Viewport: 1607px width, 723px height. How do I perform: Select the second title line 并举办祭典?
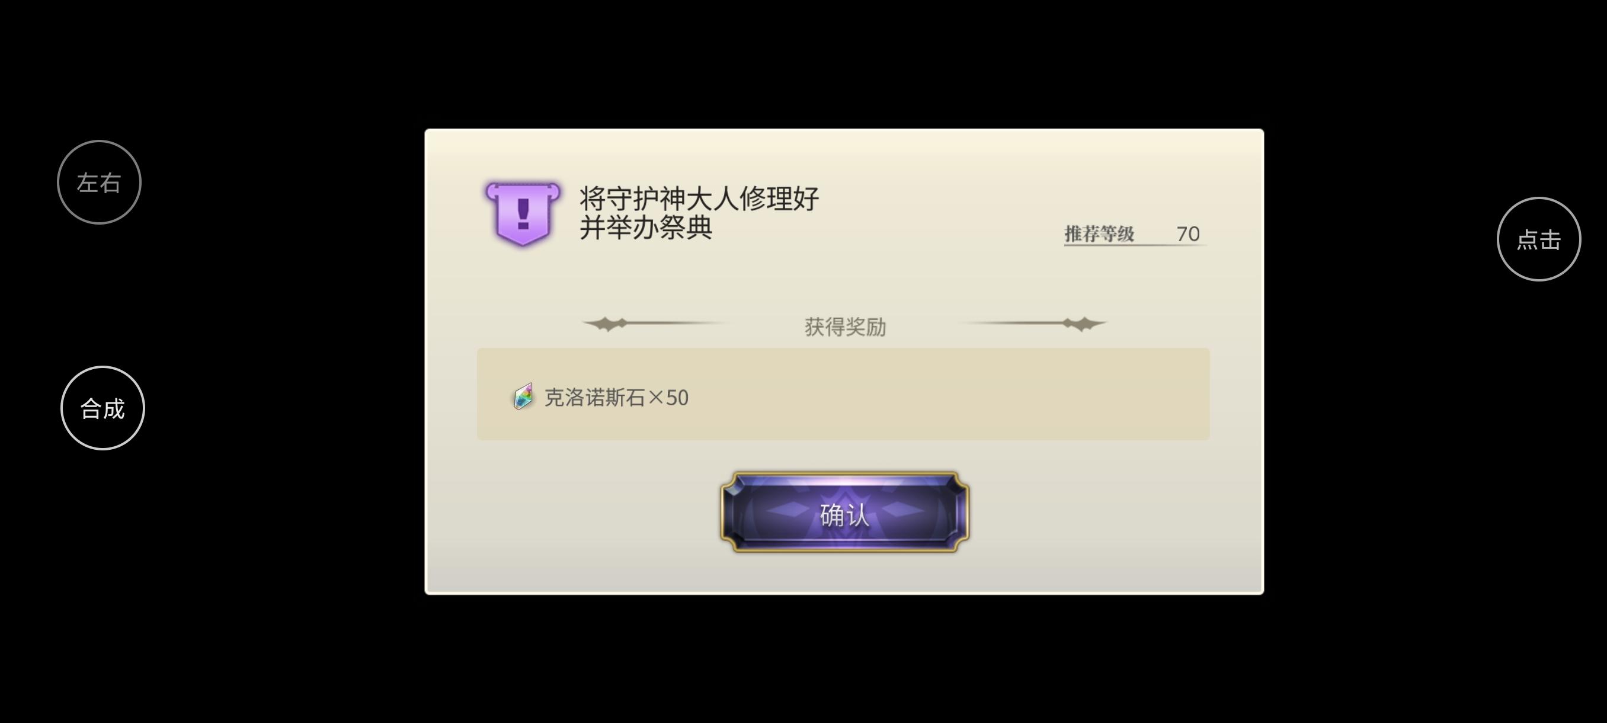[646, 227]
